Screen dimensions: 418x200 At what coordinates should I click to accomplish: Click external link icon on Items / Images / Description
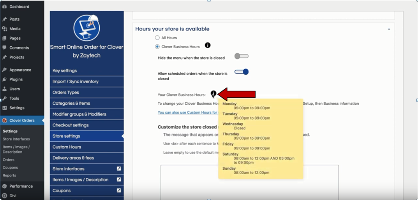click(x=119, y=179)
